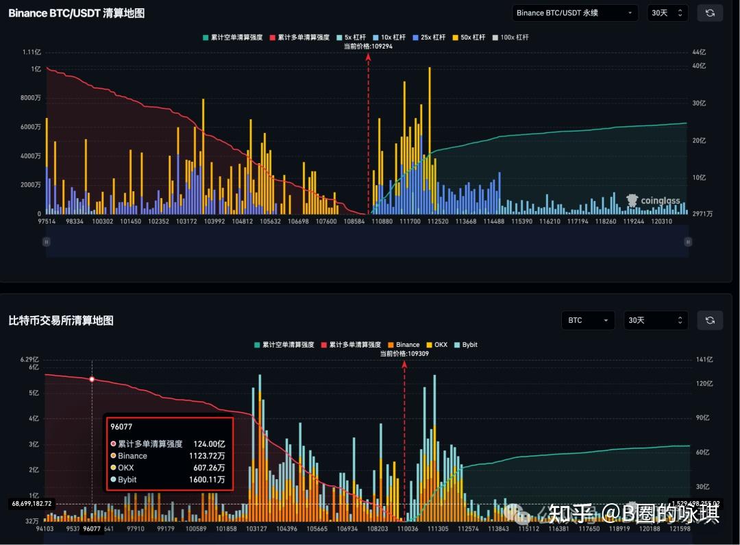The height and width of the screenshot is (545, 740).
Task: Click the 121598 x-axis label in lower chart
Action: pyautogui.click(x=680, y=529)
